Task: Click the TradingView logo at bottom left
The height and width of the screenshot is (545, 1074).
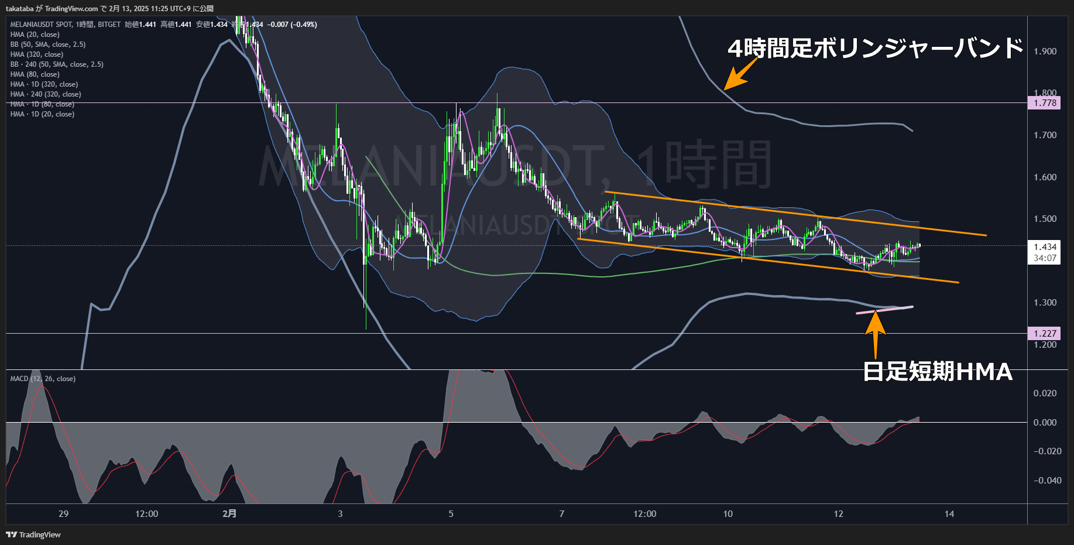Action: point(33,534)
